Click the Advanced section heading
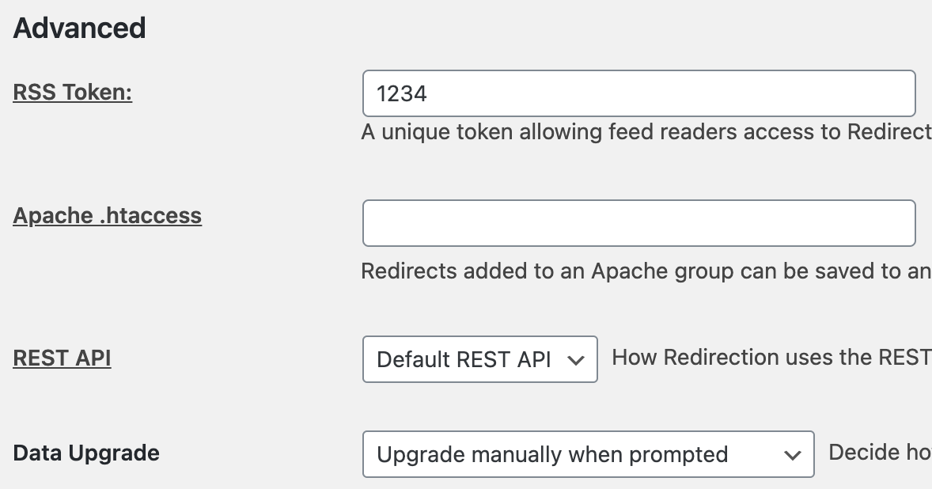Image resolution: width=932 pixels, height=489 pixels. point(80,28)
